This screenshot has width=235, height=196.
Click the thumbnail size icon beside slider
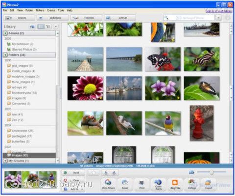point(191,172)
